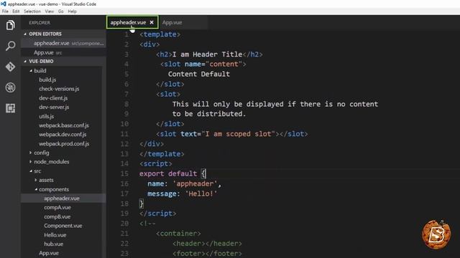Select the appheader.vue editor tab

(128, 22)
